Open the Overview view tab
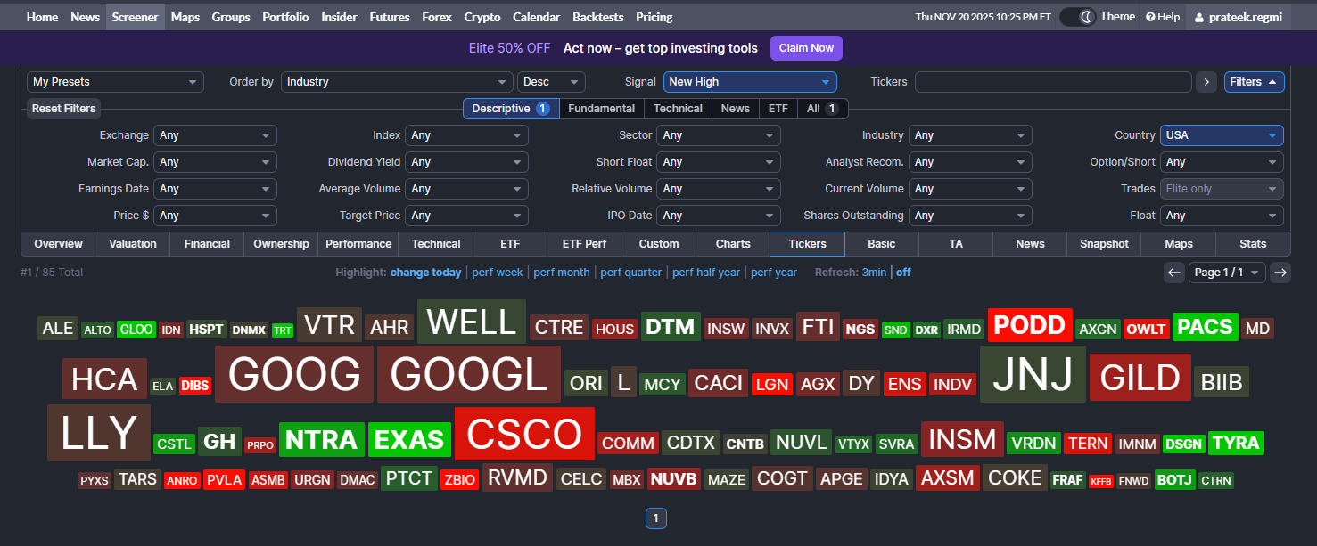1317x546 pixels. 58,244
